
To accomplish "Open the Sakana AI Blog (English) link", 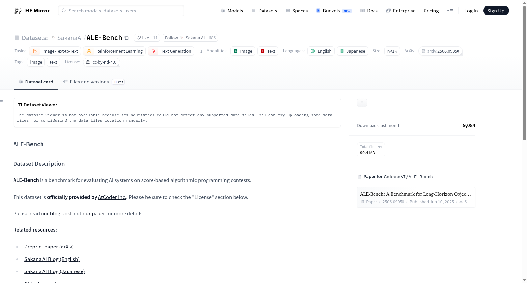I will click(x=52, y=259).
